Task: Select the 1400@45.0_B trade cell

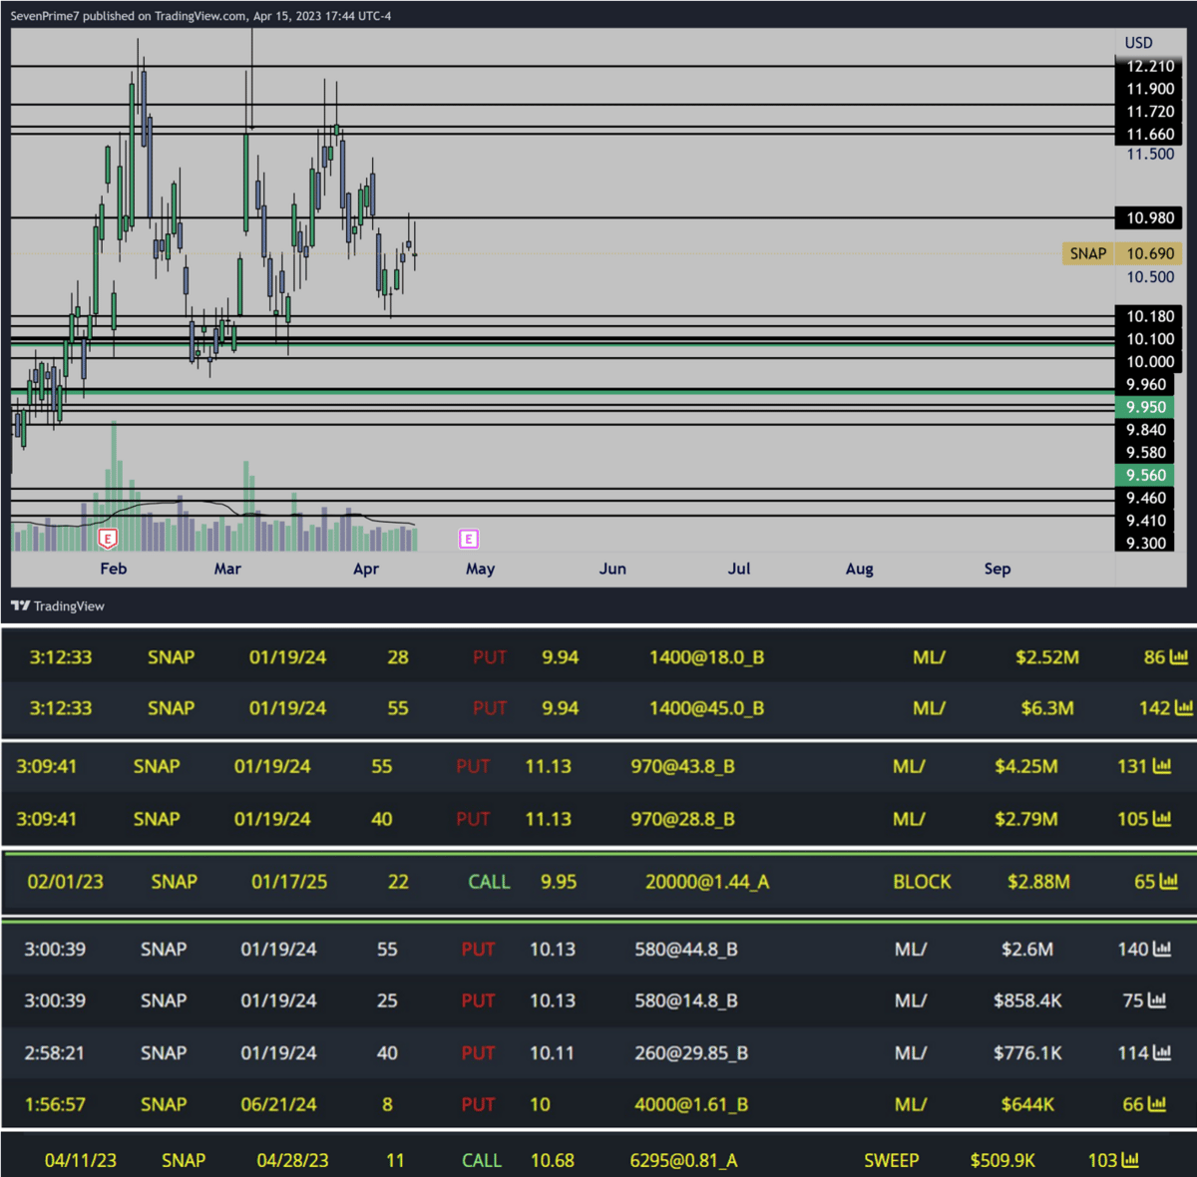Action: (x=706, y=708)
